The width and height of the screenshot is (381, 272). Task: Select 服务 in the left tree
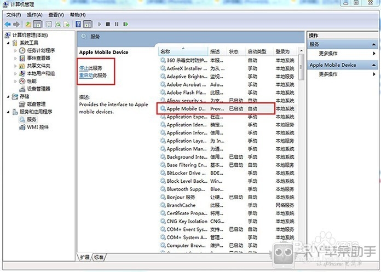pyautogui.click(x=31, y=119)
